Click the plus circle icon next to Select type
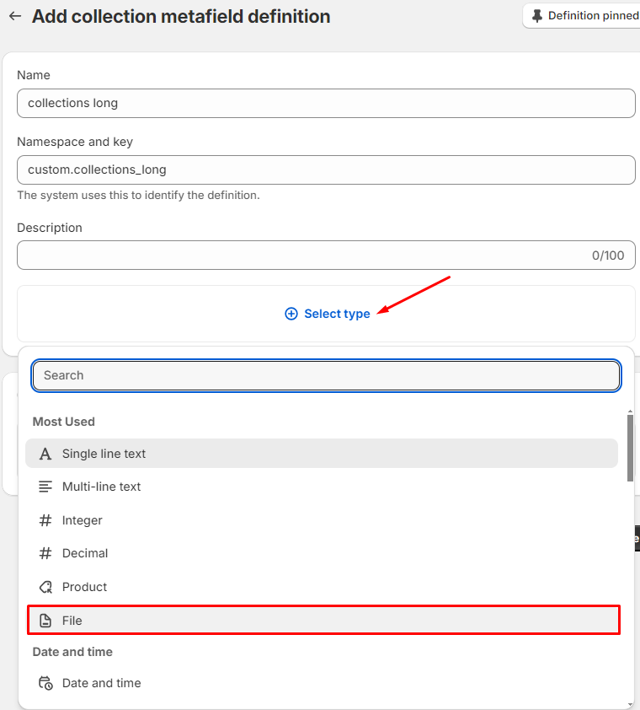Screen dimensions: 640x710 [291, 314]
